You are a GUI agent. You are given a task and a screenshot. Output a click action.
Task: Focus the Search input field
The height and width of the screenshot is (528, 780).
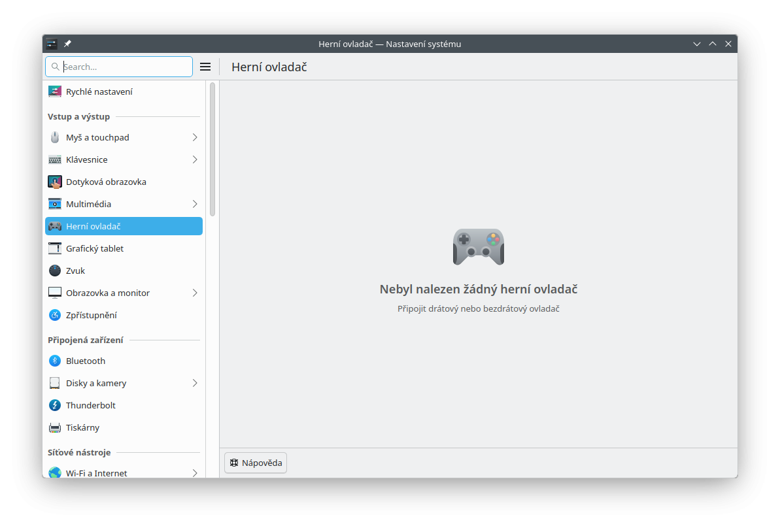pyautogui.click(x=124, y=67)
